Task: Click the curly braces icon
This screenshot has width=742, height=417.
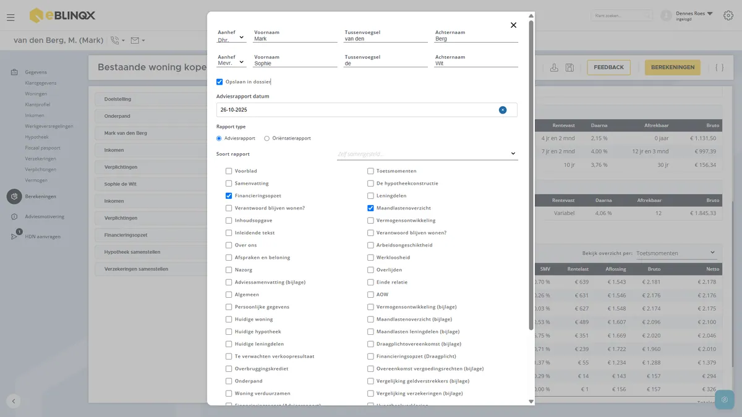Action: point(719,67)
